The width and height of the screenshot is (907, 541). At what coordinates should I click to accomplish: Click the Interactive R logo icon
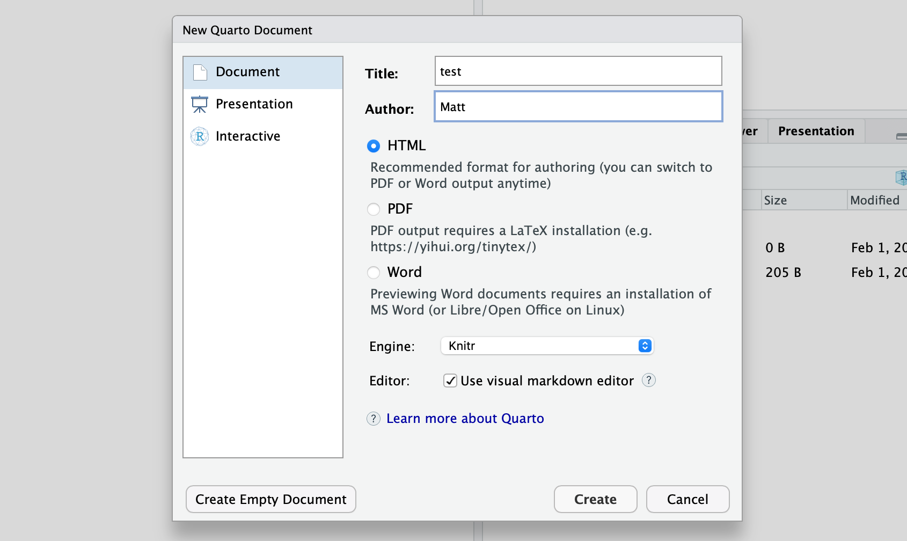pyautogui.click(x=200, y=136)
